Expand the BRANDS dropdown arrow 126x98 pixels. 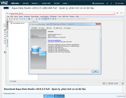click(39, 4)
